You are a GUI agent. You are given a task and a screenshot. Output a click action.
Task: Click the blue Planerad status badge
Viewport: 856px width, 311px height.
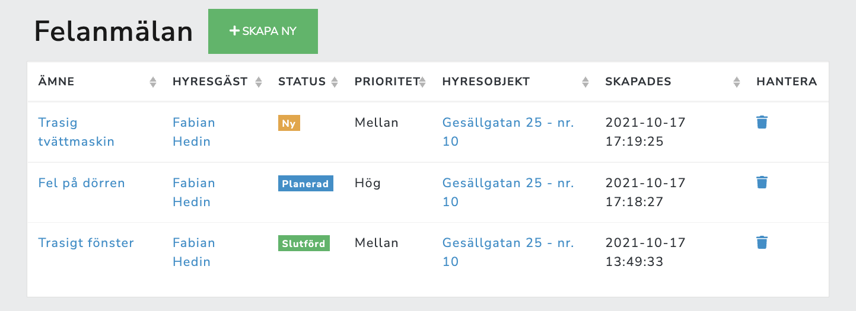(x=306, y=183)
